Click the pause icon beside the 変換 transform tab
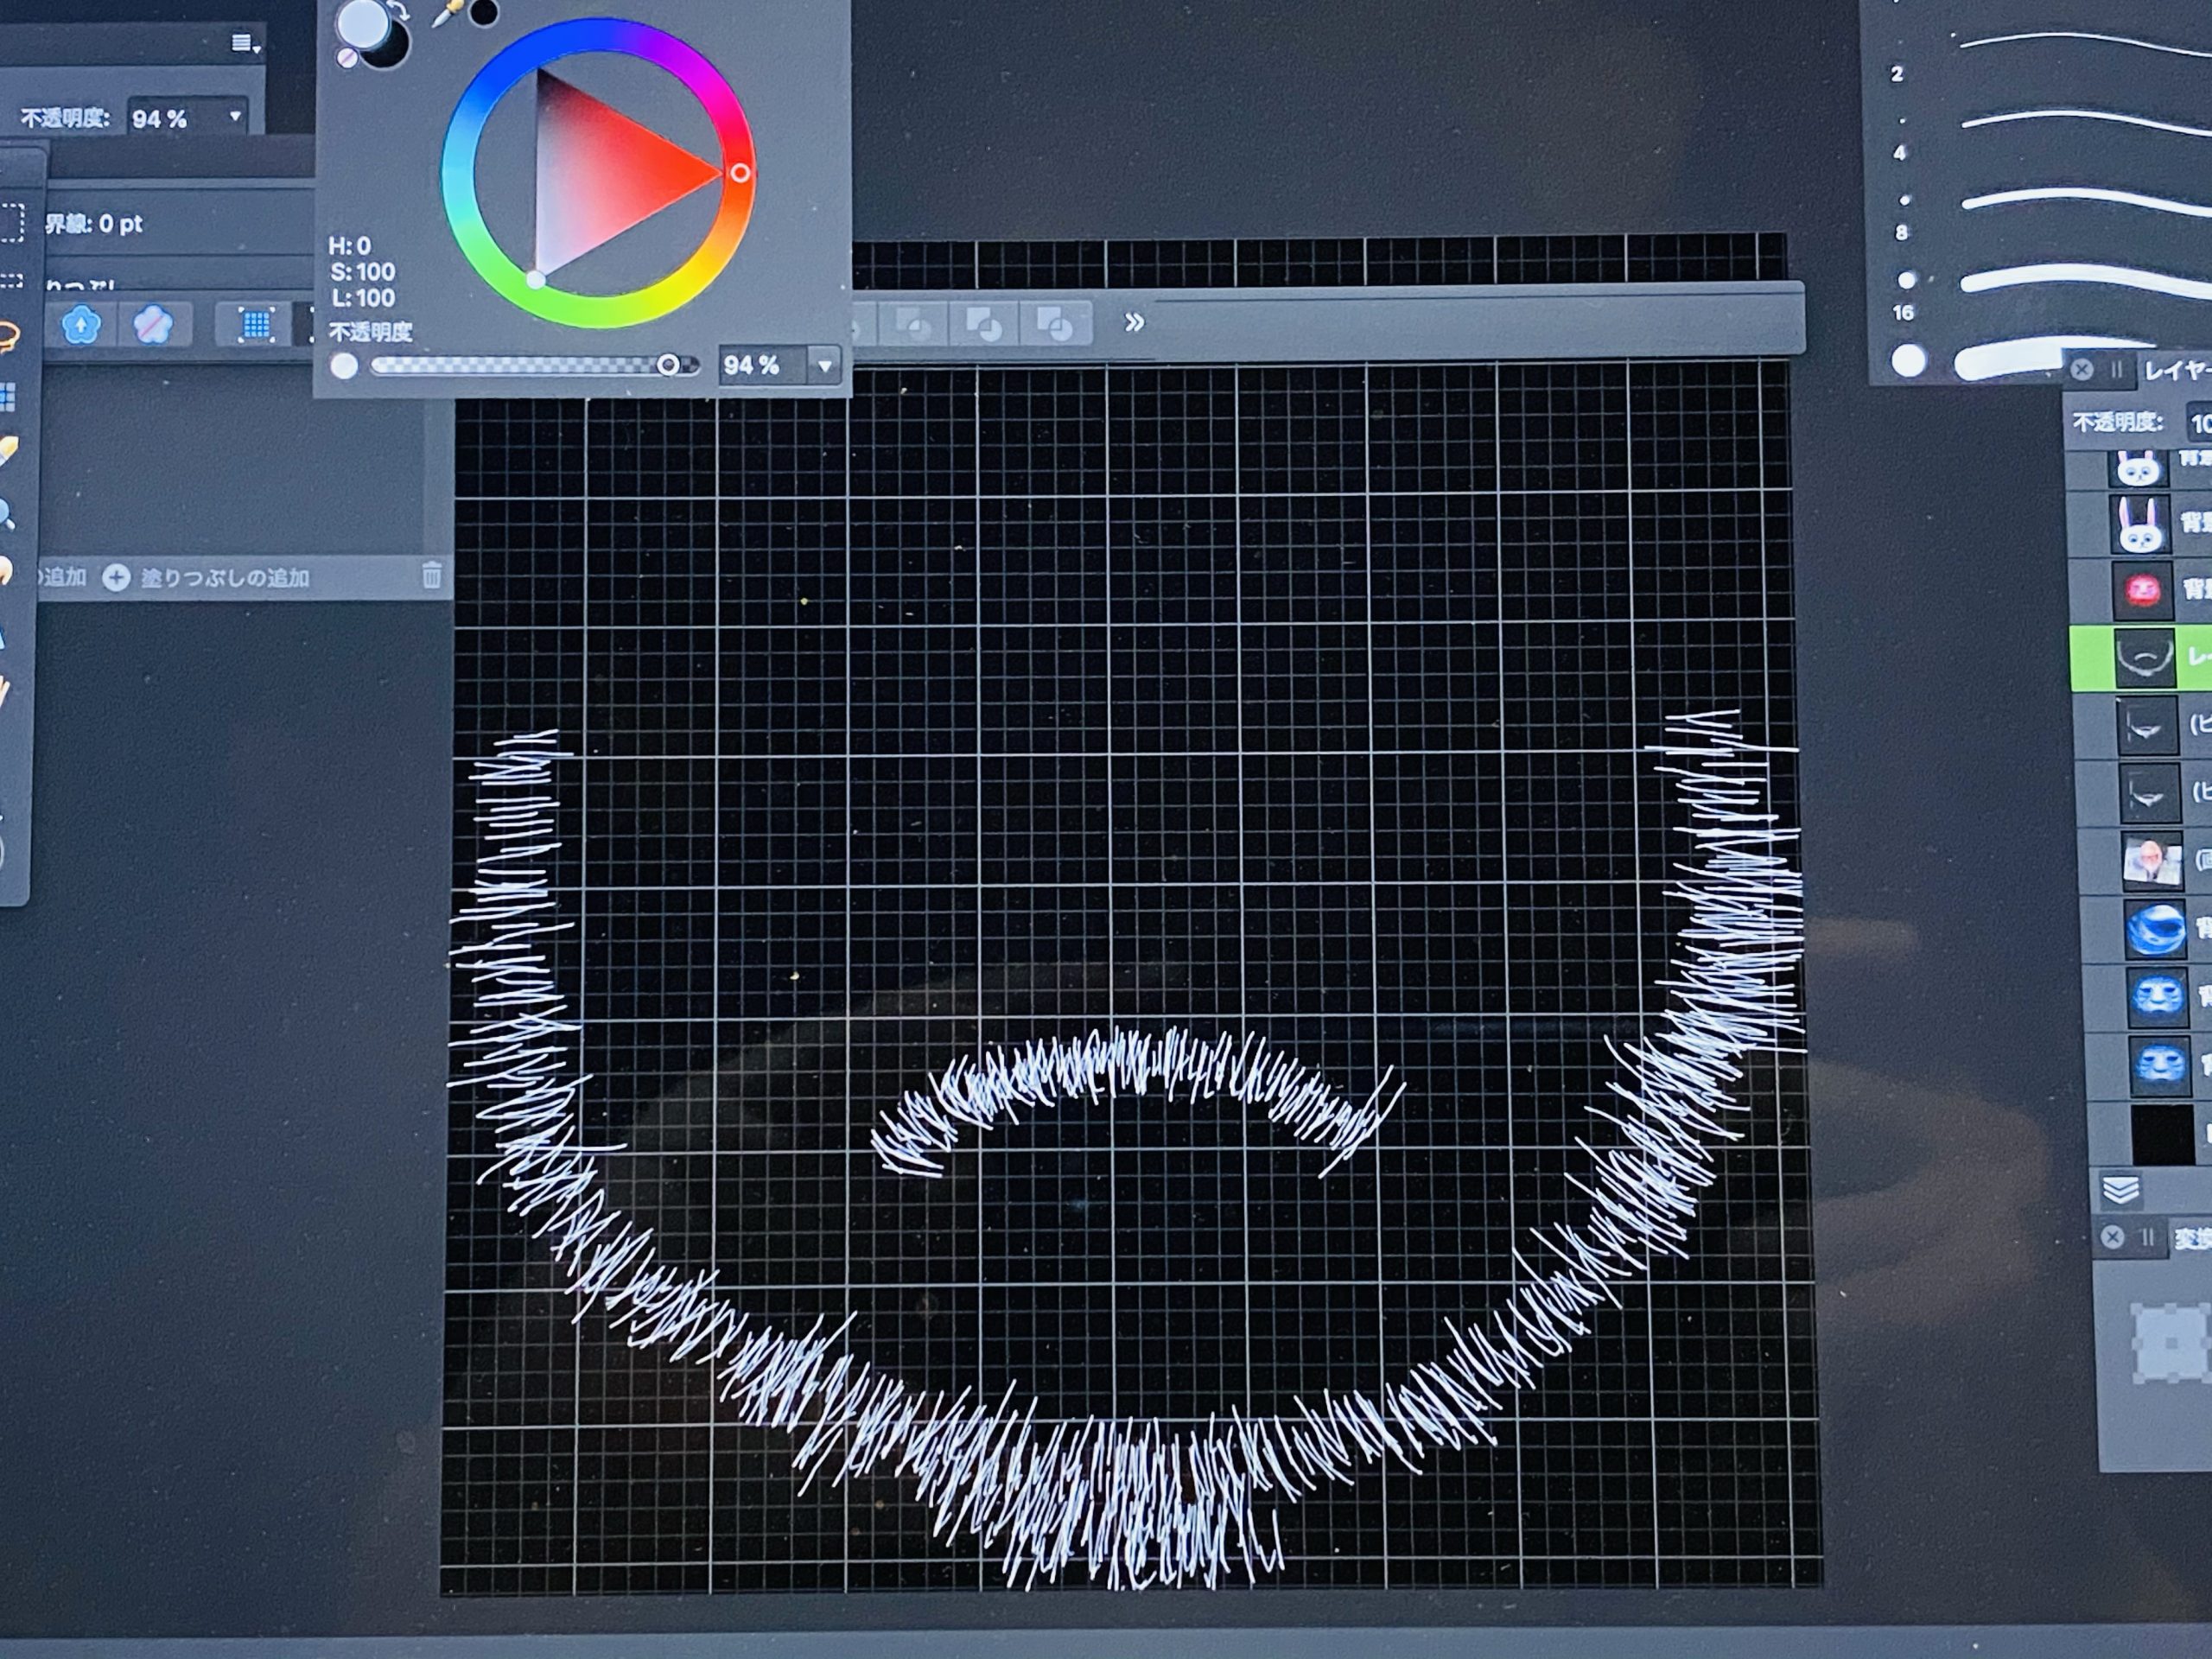 2147,1238
